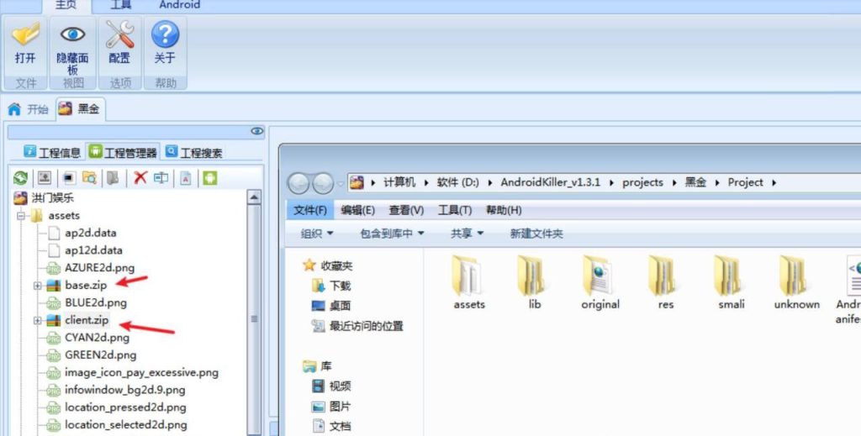The height and width of the screenshot is (436, 861).
Task: Open Explorer 编辑(E) menu
Action: (x=358, y=211)
